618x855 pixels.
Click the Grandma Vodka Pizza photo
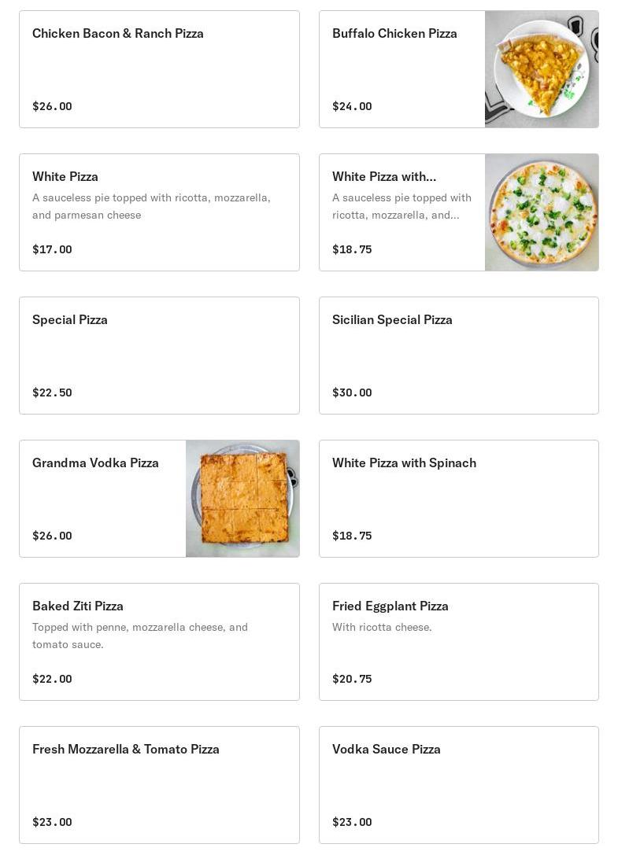click(242, 499)
